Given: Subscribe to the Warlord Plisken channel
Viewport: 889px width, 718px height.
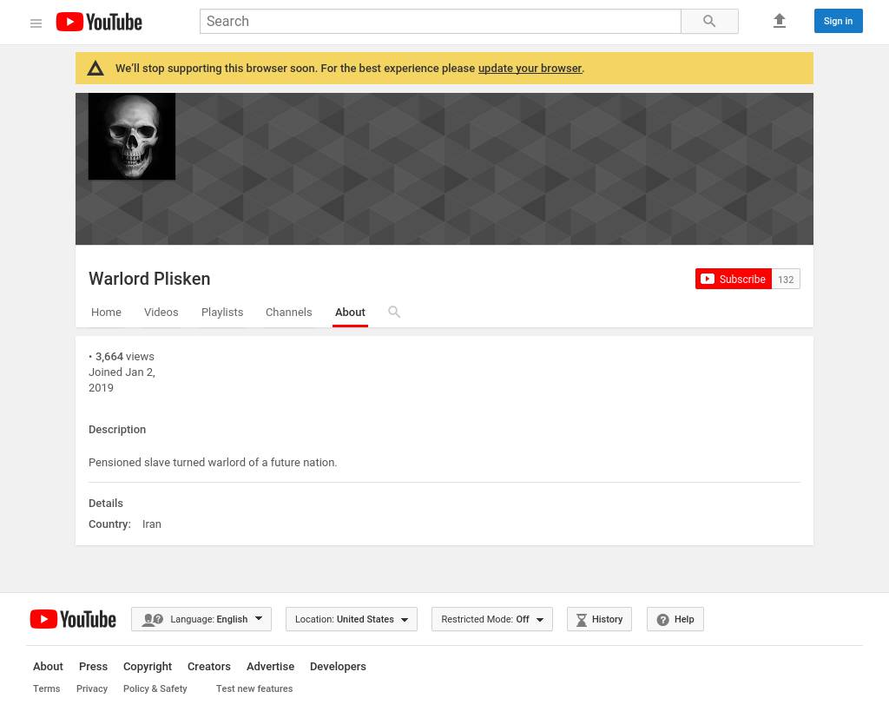Looking at the screenshot, I should point(734,279).
